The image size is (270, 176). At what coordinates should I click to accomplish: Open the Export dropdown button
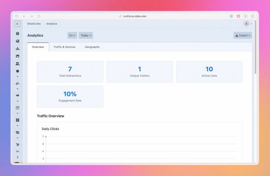(243, 35)
